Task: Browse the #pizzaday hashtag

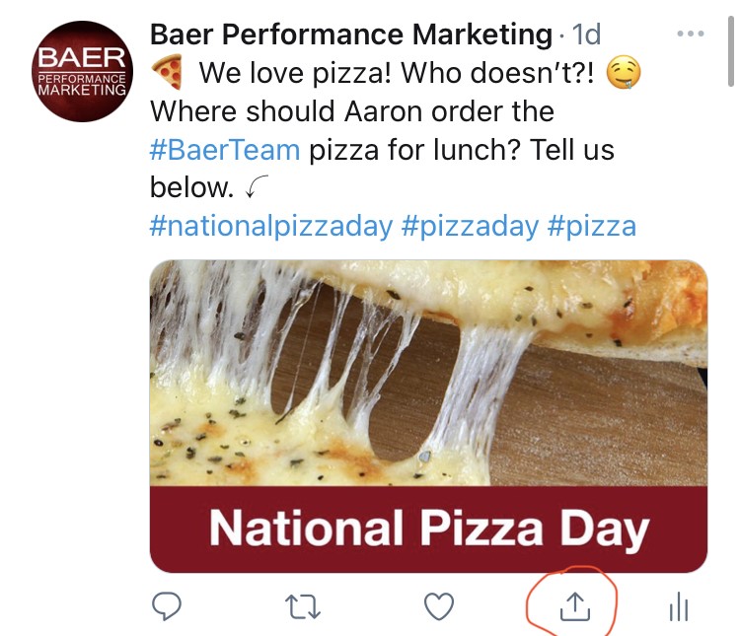Action: [470, 226]
